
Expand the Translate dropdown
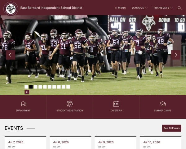[x=163, y=8]
